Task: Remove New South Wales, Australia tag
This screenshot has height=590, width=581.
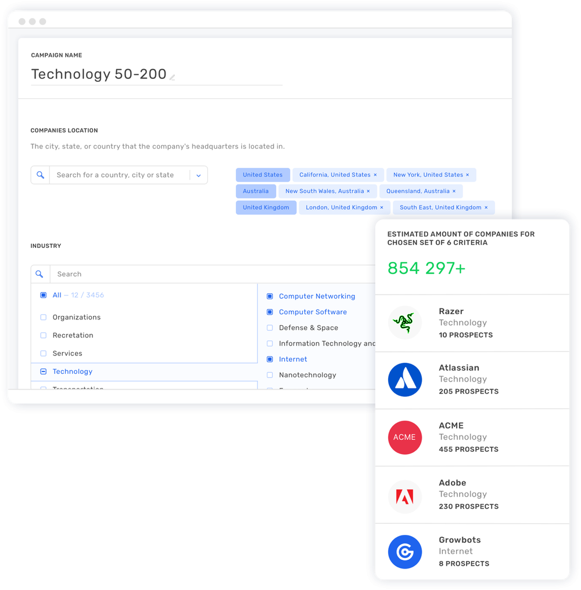Action: pyautogui.click(x=368, y=191)
